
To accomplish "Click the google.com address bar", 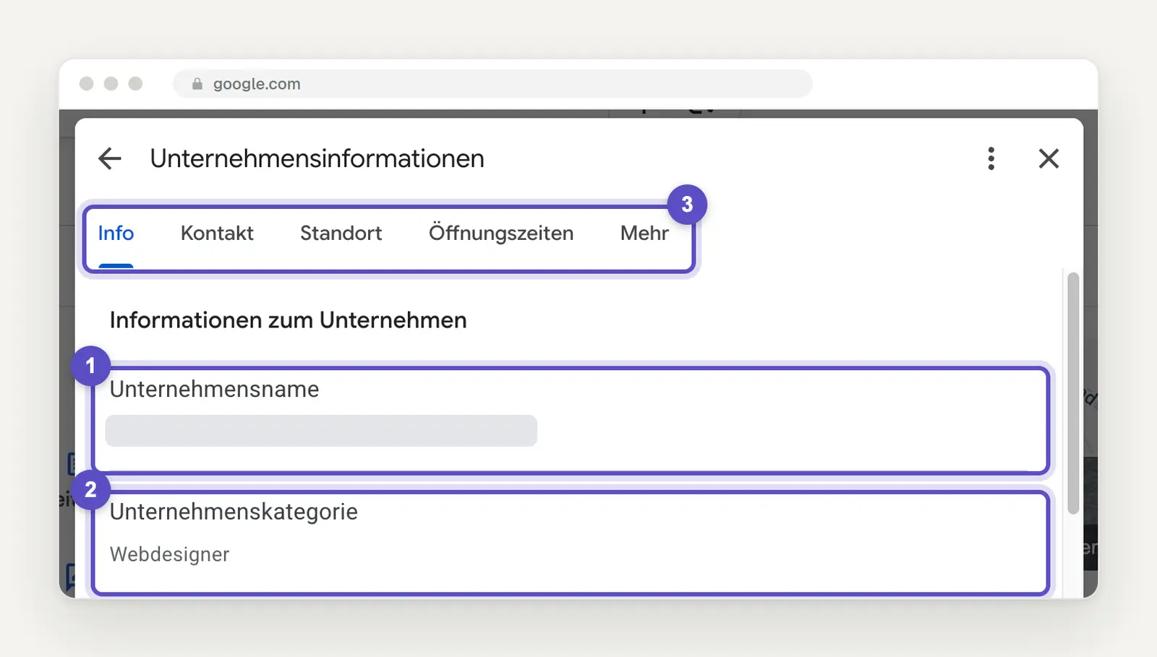I will click(492, 84).
